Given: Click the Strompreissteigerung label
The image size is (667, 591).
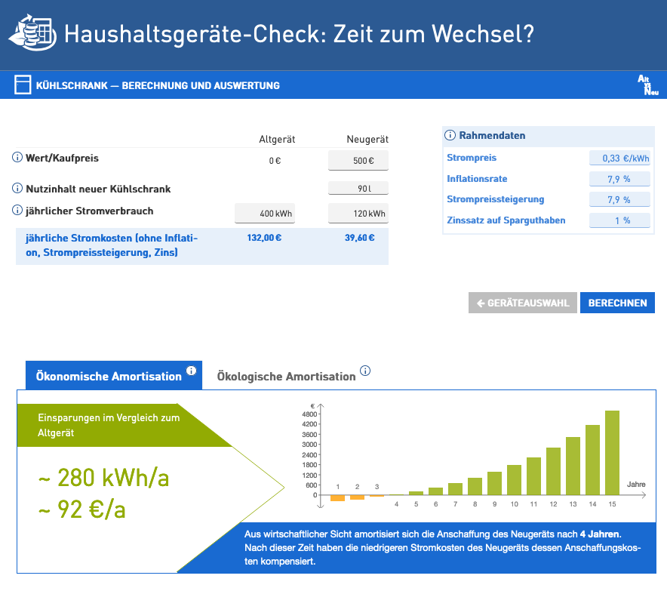Looking at the screenshot, I should click(x=495, y=199).
